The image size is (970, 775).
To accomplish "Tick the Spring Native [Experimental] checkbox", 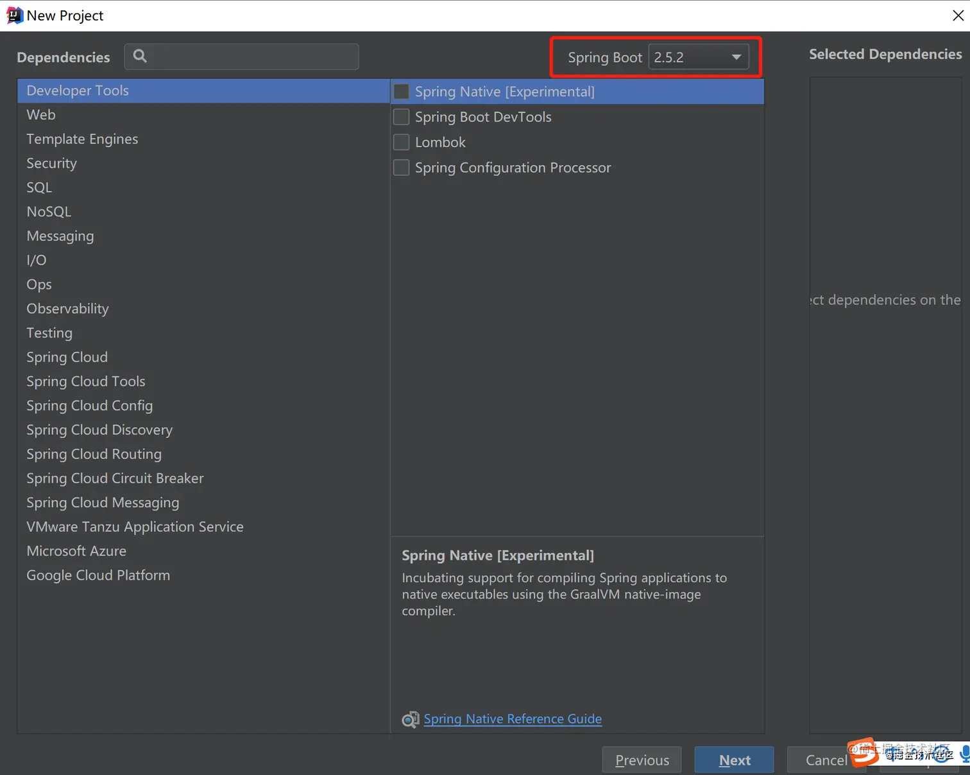I will click(x=402, y=92).
